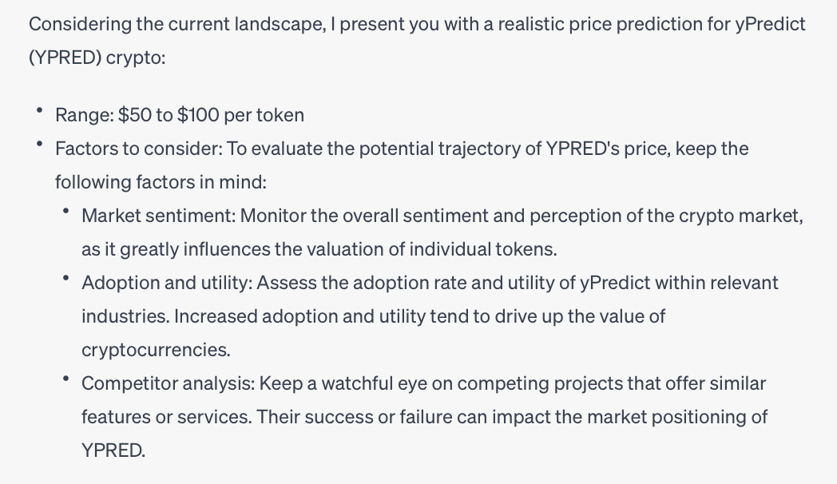Click 'Considering the current landscape' text
Image resolution: width=837 pixels, height=484 pixels.
177,24
